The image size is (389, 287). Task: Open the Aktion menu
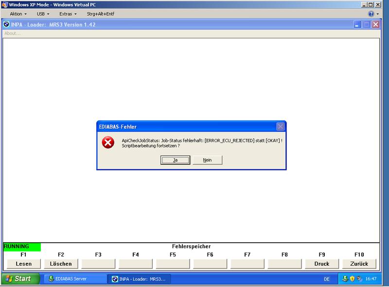pos(18,14)
